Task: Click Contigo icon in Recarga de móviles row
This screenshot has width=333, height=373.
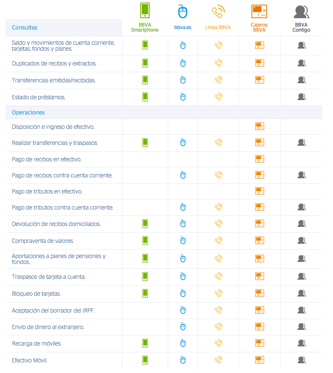Action: pos(301,343)
